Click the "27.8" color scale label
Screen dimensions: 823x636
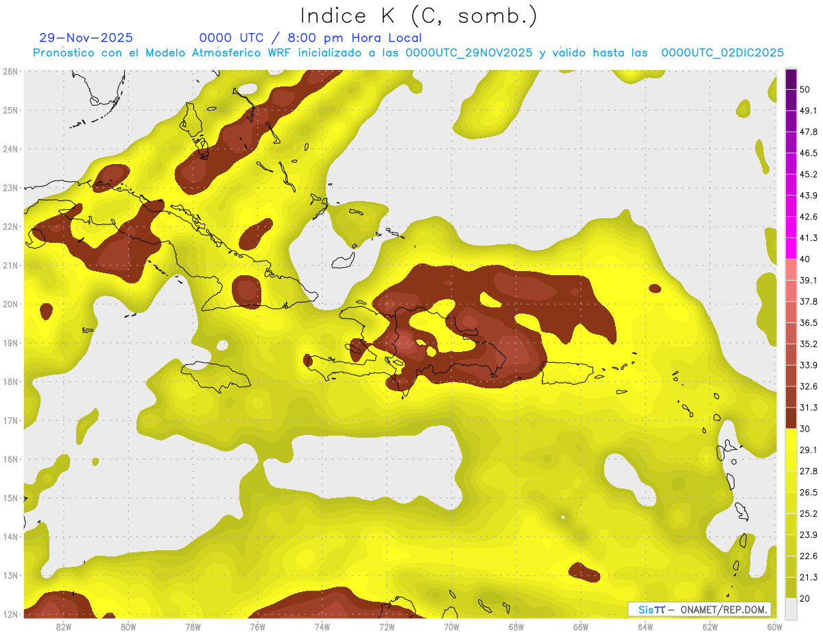[809, 471]
